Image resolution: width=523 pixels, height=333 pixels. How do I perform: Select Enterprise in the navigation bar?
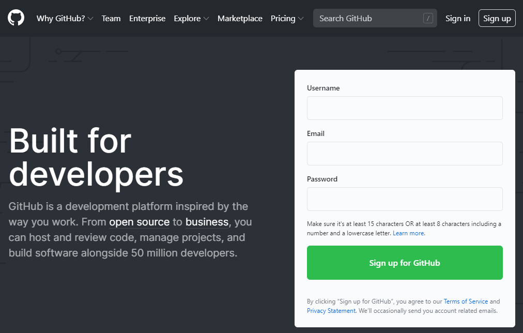pyautogui.click(x=147, y=18)
